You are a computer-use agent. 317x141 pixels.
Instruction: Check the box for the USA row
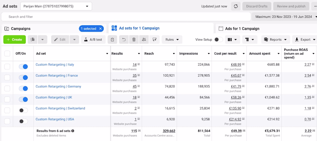7,121
